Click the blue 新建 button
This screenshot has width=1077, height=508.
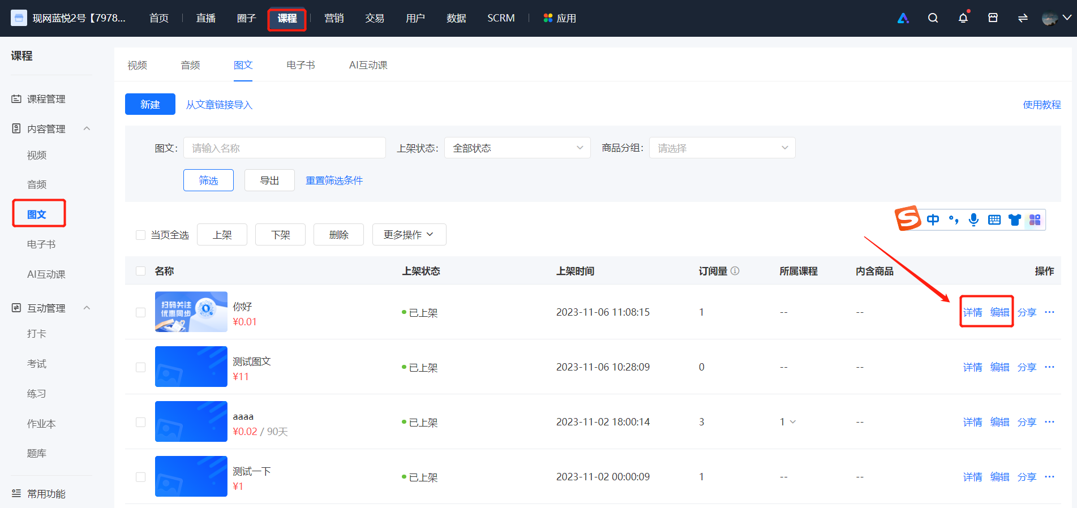pyautogui.click(x=150, y=104)
